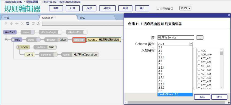
Task: Click the 保存 button
Action: [89, 8]
